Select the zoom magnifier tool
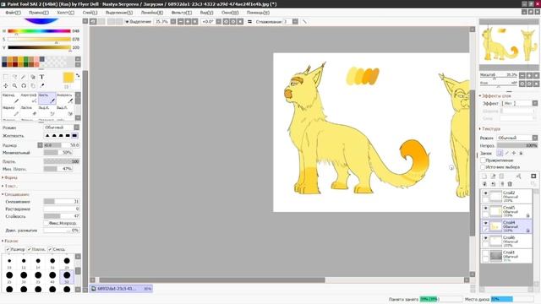Viewport: 541px width, 304px height. pyautogui.click(x=15, y=85)
